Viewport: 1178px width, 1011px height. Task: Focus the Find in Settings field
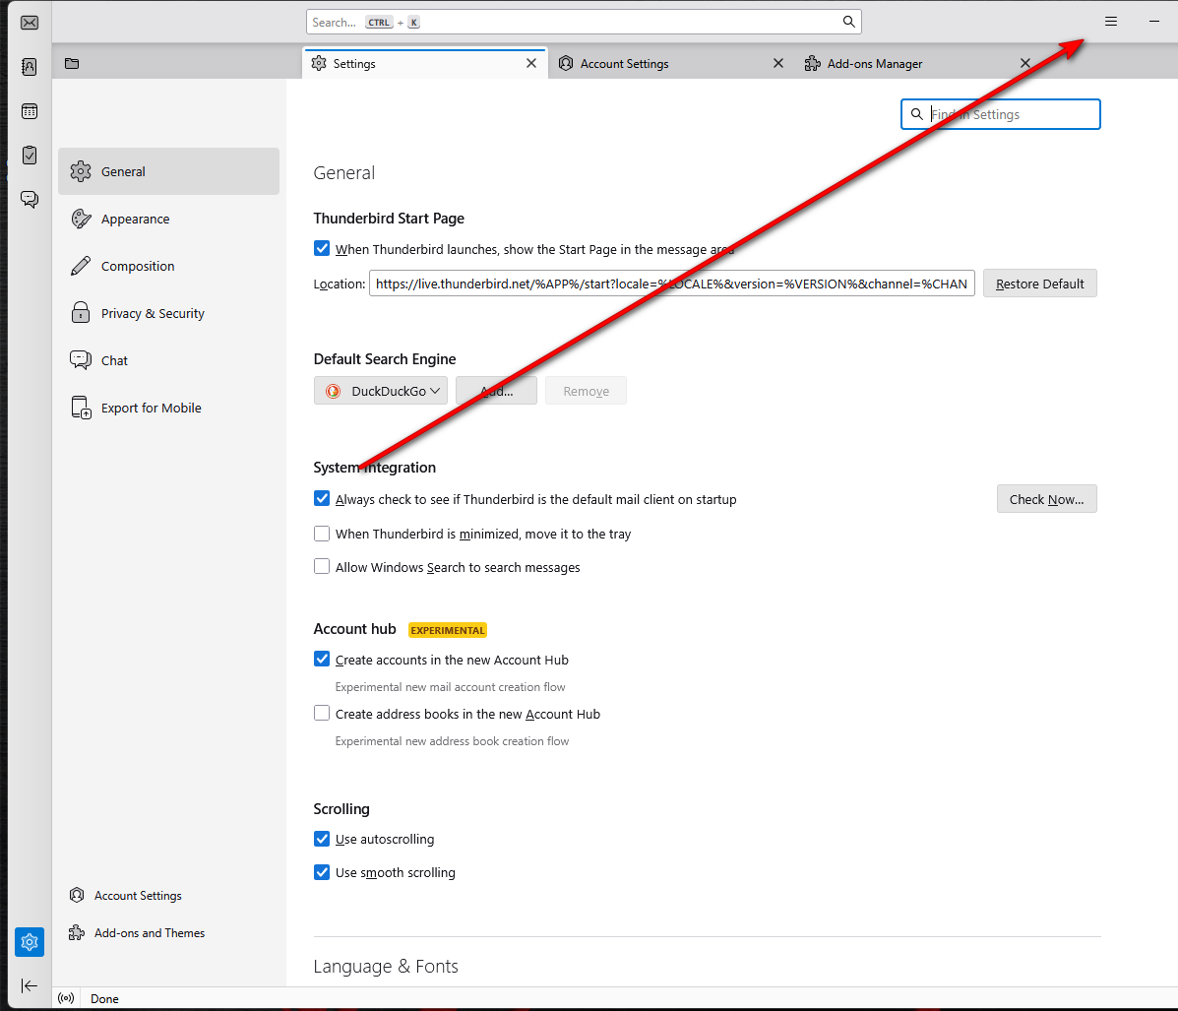point(1001,114)
